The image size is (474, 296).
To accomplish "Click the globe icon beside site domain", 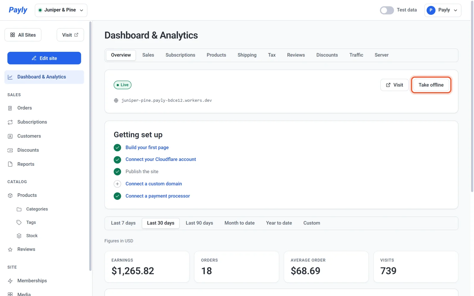I will click(116, 100).
